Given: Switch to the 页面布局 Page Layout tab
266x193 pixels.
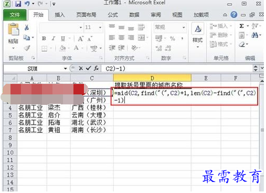Looking at the screenshot, I should click(x=86, y=15).
